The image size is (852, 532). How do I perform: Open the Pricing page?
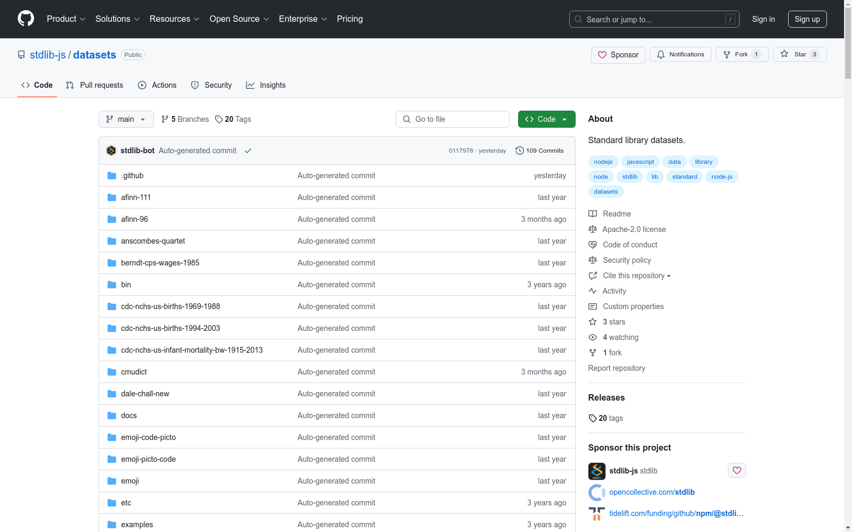click(x=350, y=19)
